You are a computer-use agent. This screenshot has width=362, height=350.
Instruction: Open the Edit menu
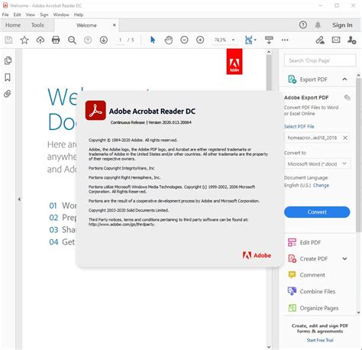18,15
